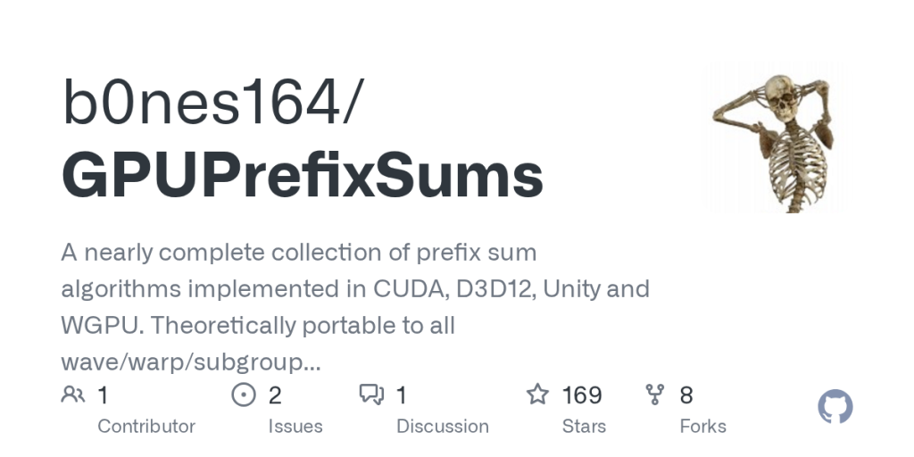View the Forks label

coord(702,427)
